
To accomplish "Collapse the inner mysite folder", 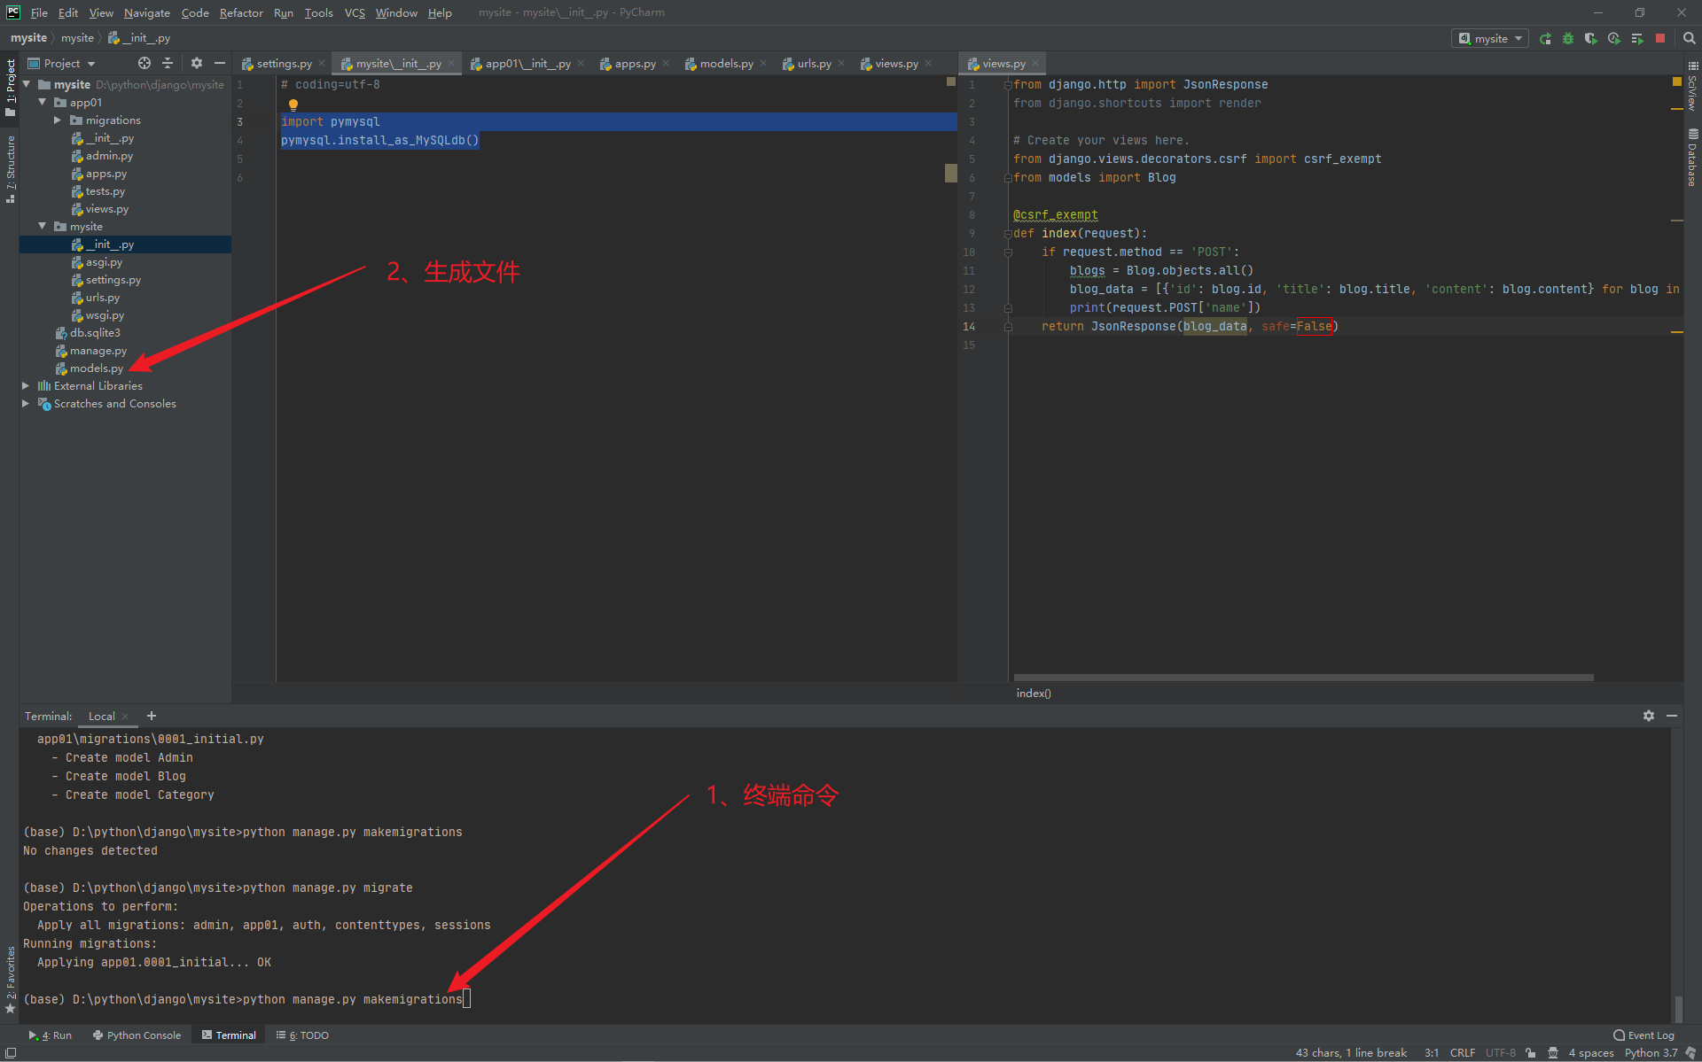I will tap(43, 226).
